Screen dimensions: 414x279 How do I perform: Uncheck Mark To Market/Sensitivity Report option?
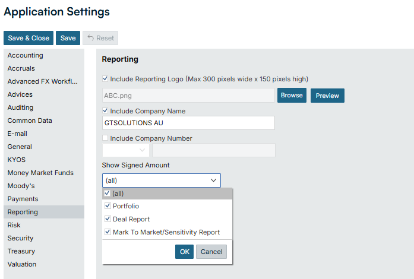pyautogui.click(x=108, y=232)
